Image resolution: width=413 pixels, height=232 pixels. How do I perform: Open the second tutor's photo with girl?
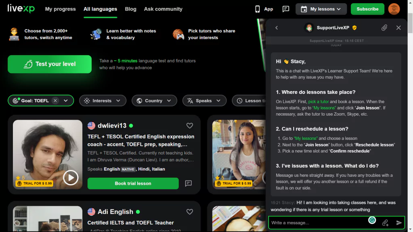[x=239, y=154]
